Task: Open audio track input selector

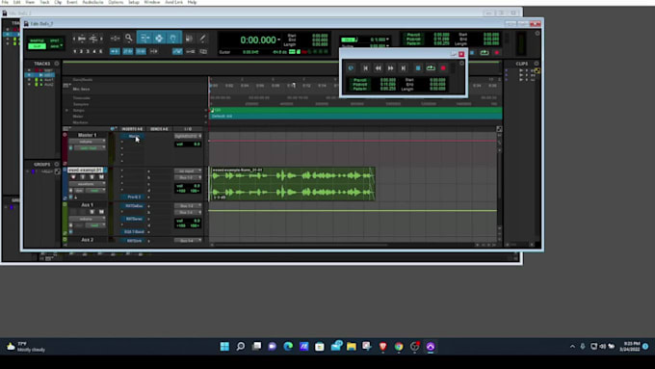Action: pyautogui.click(x=188, y=171)
